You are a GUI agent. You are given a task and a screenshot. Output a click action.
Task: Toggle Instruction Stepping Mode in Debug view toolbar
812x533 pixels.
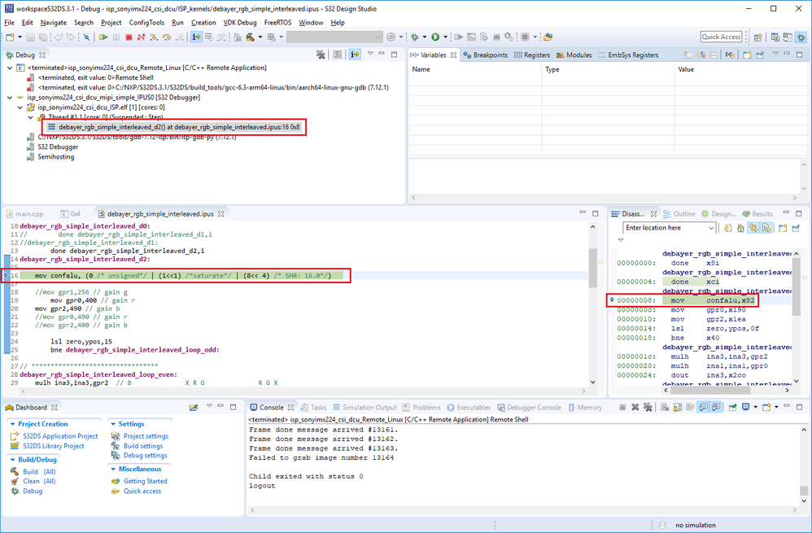pyautogui.click(x=354, y=55)
